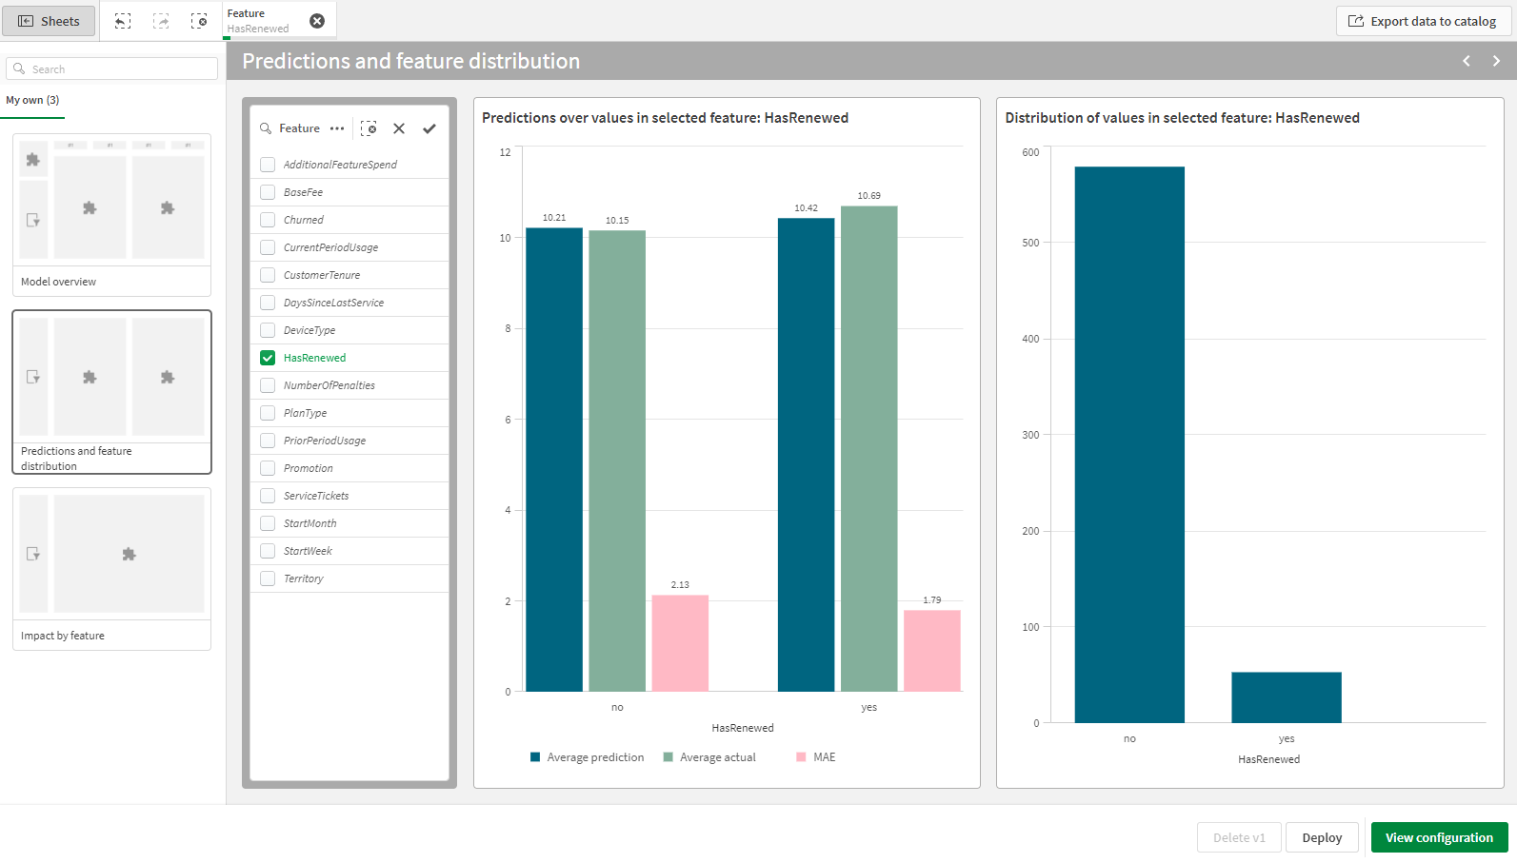The width and height of the screenshot is (1517, 863).
Task: Click the step forward selection icon
Action: 161,21
